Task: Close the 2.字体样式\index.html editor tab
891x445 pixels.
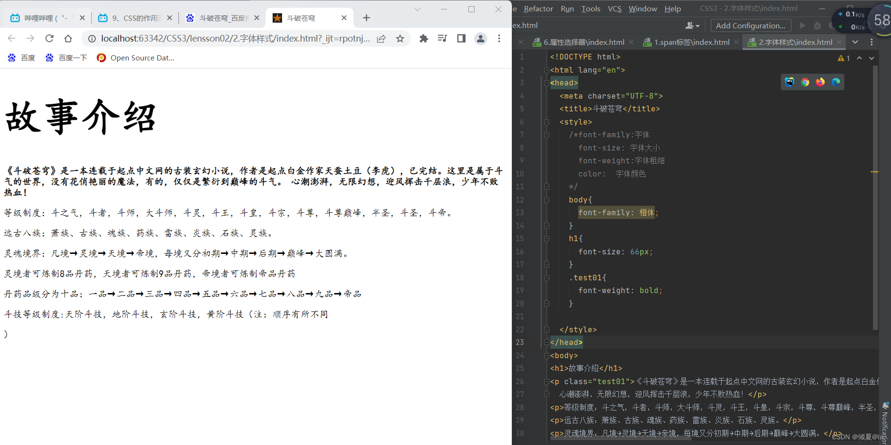Action: click(x=839, y=42)
